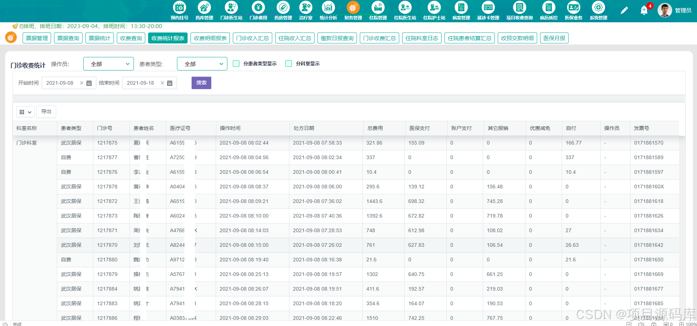The height and width of the screenshot is (326, 697).
Task: Open the 缴款日报查询 tab
Action: (x=337, y=38)
